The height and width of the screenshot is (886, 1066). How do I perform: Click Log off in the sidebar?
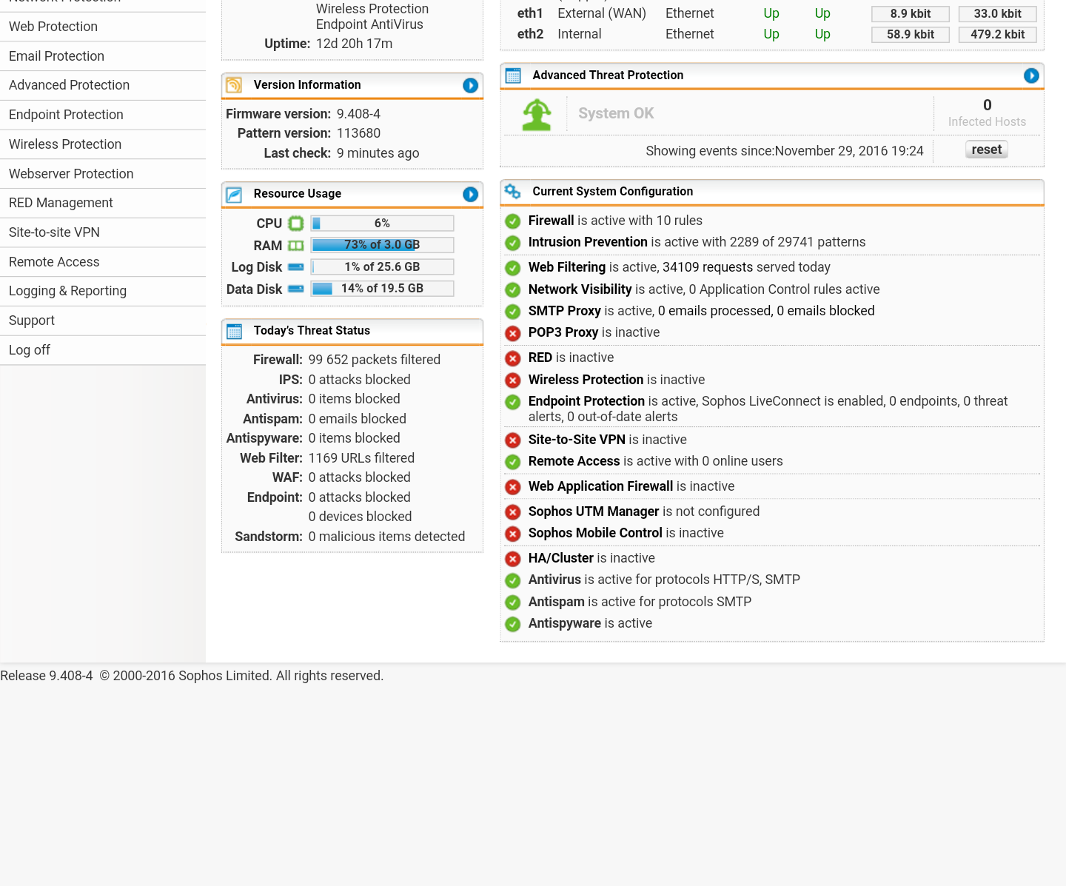click(x=29, y=349)
